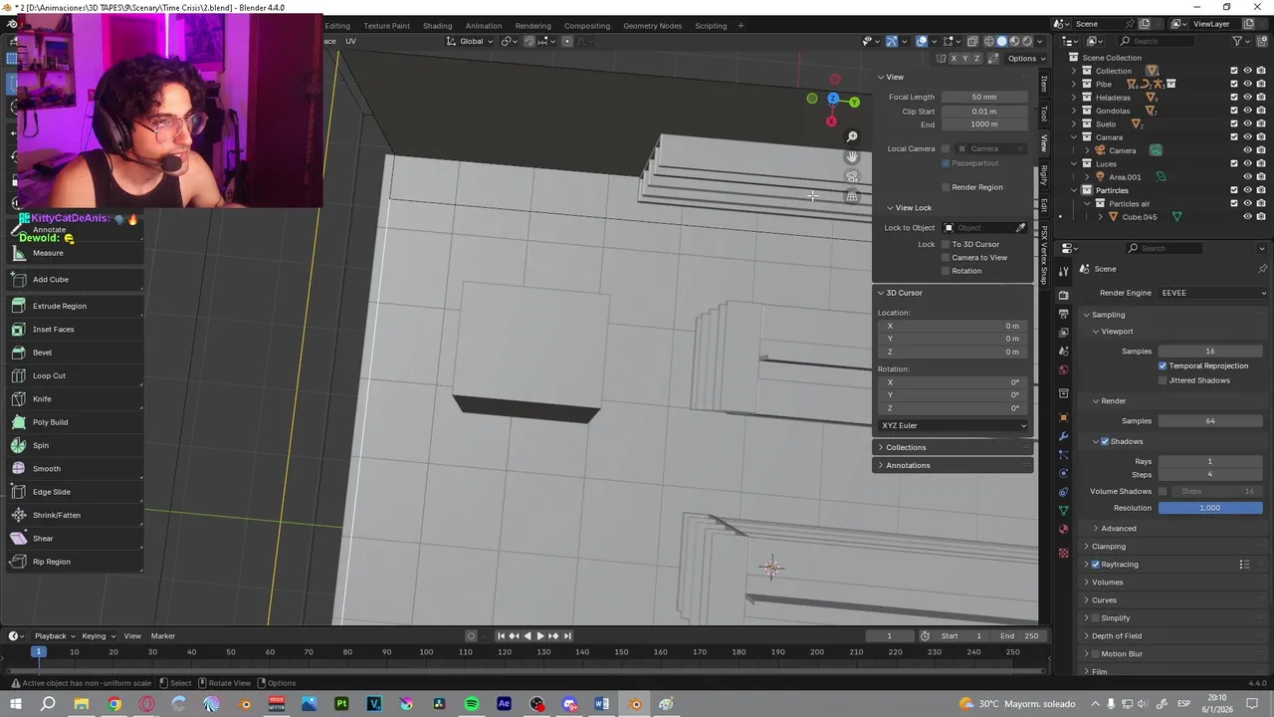Open the timeline Playback menu
This screenshot has height=717, width=1274.
click(55, 636)
